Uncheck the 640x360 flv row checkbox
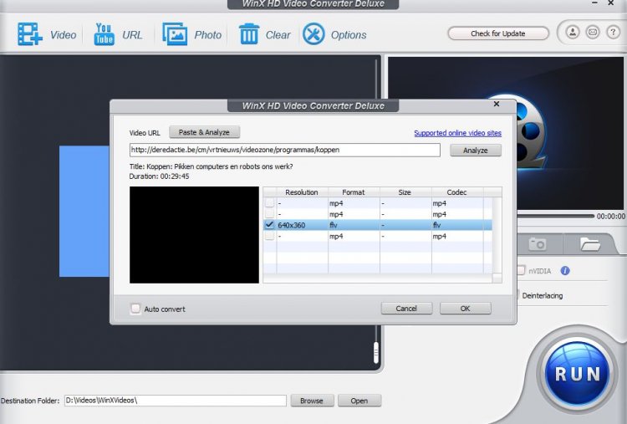This screenshot has height=424, width=627. [269, 225]
